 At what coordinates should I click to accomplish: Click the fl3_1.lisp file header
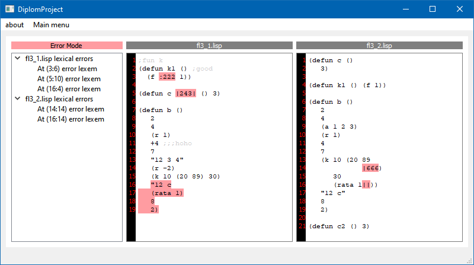(209, 46)
